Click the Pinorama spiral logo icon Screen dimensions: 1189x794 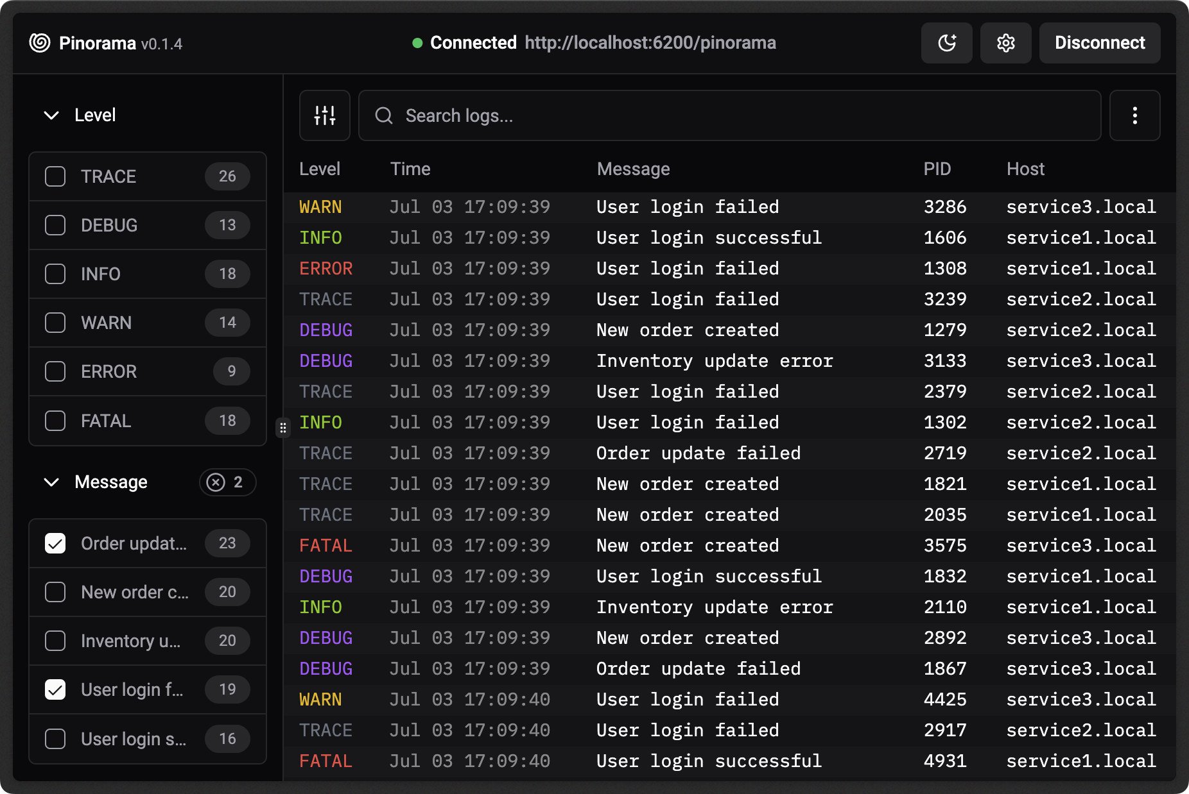[40, 43]
